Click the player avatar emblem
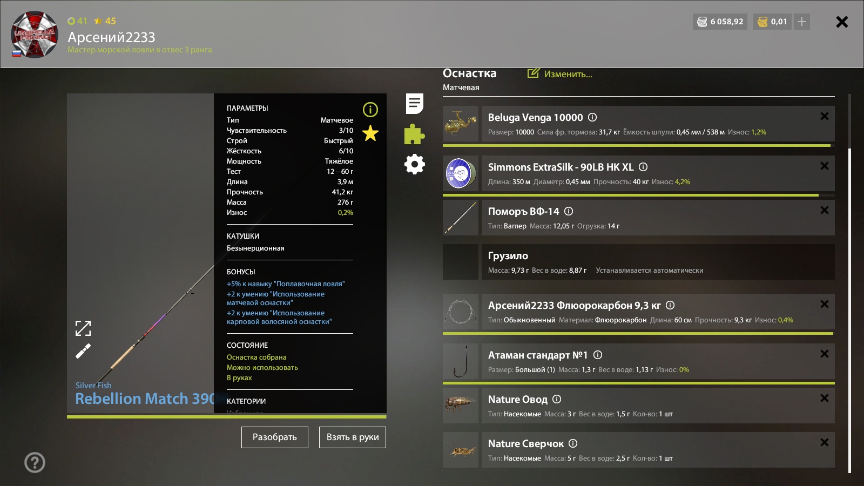Screen dimensions: 864x486 [35, 35]
